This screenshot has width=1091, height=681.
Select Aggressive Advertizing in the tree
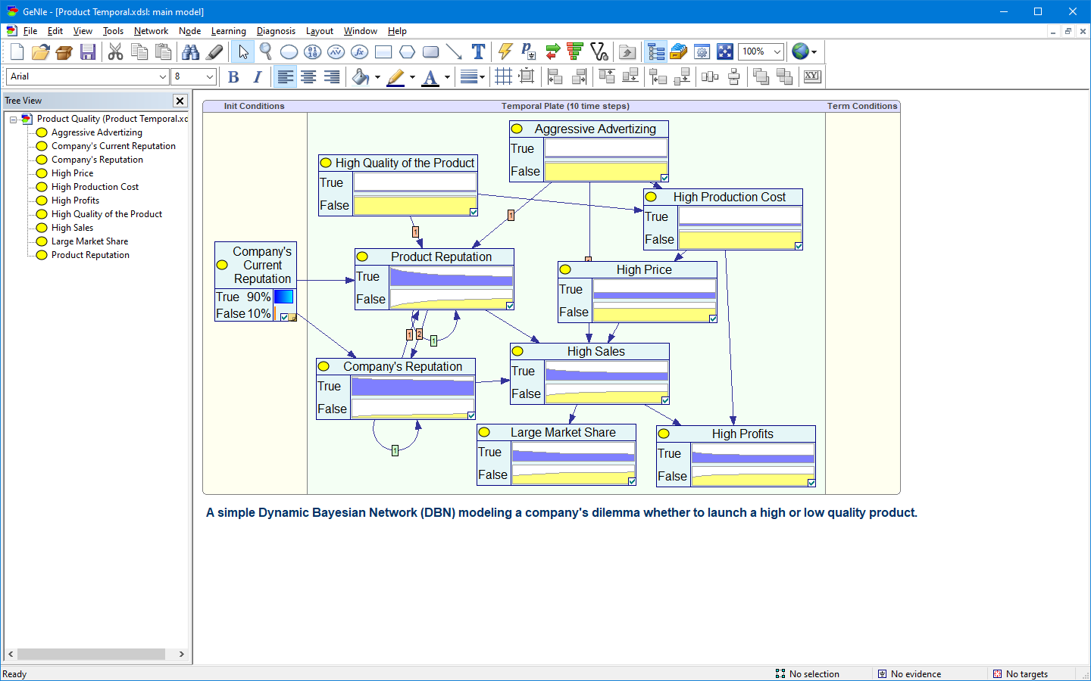coord(96,132)
